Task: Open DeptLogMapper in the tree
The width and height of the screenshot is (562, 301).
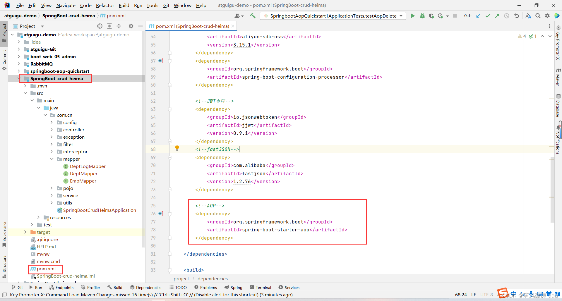Action: [x=88, y=166]
